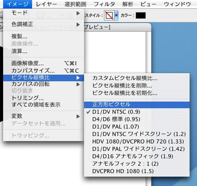Select アナモルフィック 2:1 (2) ratio
The width and height of the screenshot is (197, 186).
137,164
